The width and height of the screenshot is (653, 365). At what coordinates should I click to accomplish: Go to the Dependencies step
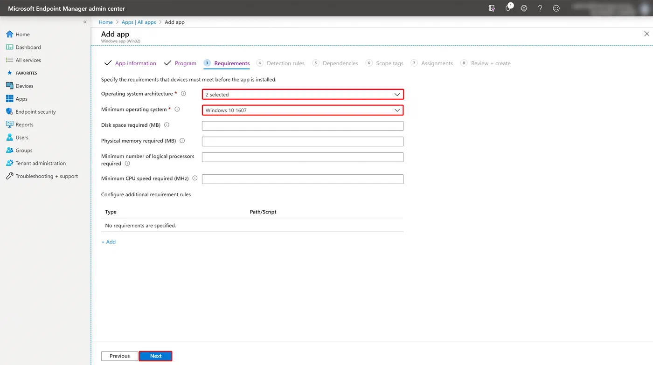pyautogui.click(x=335, y=63)
